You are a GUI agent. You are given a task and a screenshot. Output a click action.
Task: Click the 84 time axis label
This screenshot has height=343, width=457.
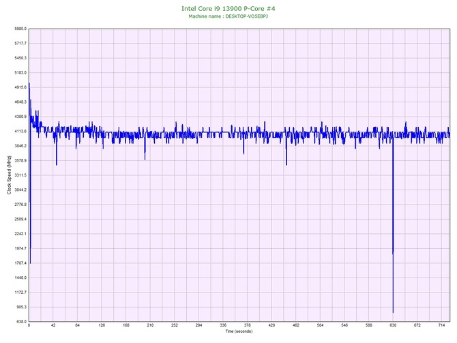77,325
